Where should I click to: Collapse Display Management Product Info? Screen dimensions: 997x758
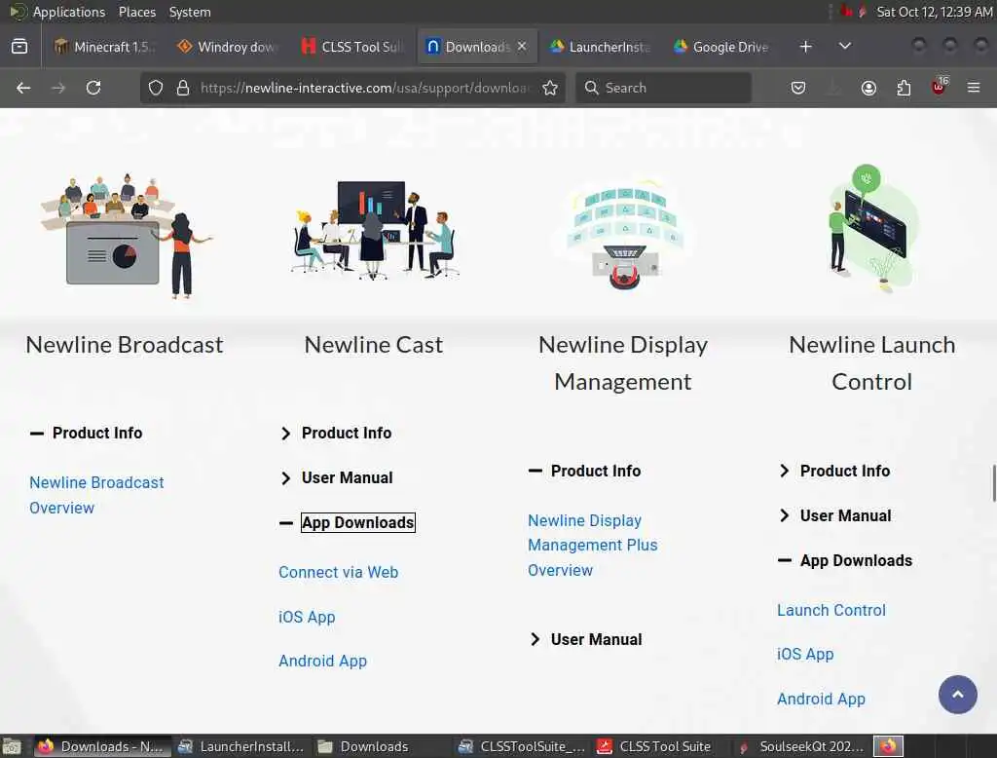pos(585,471)
